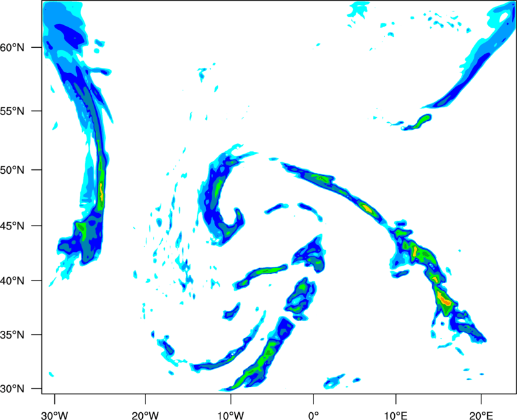Click the 0° longitude label
Image resolution: width=517 pixels, height=420 pixels.
tap(313, 415)
